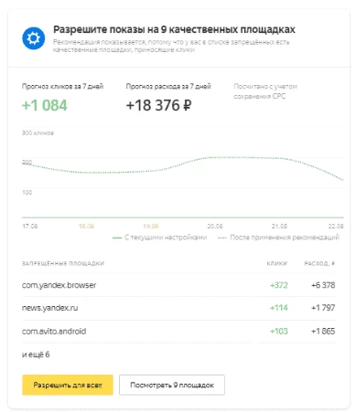Select the news.yandex.ru row
Viewport: 356px width, 412px height.
coord(178,308)
